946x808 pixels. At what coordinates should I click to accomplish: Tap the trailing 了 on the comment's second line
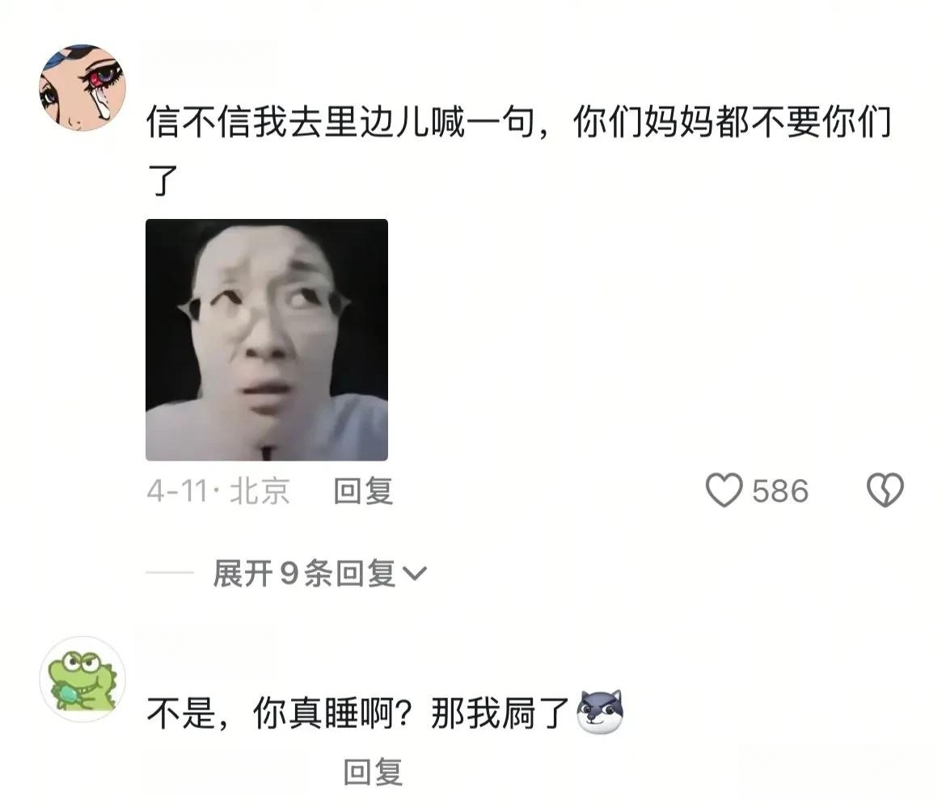coord(163,181)
